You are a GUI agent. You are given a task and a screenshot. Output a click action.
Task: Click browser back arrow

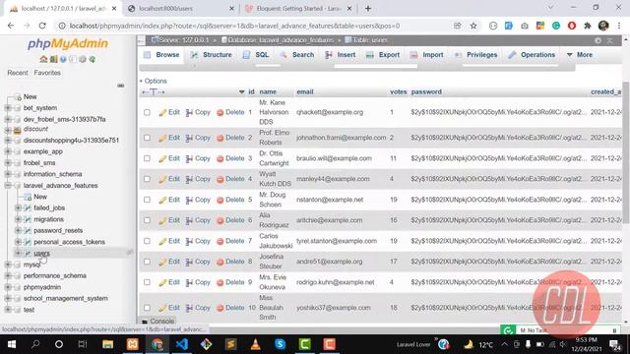coord(11,26)
